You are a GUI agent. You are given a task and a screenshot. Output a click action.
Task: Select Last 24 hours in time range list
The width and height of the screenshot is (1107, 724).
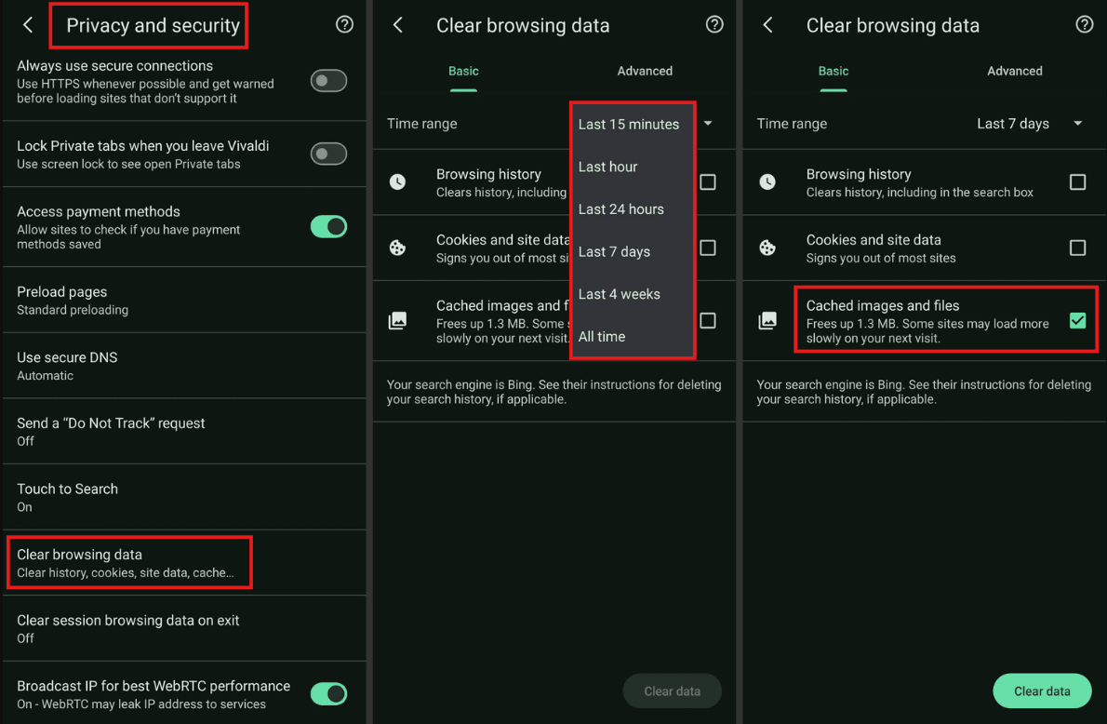[x=621, y=209]
